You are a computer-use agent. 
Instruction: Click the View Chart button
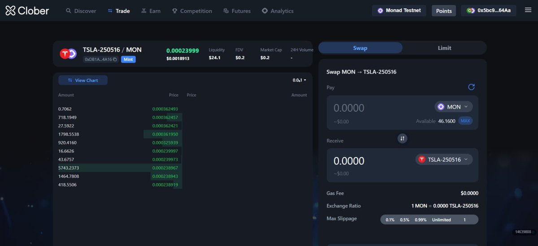(x=83, y=80)
